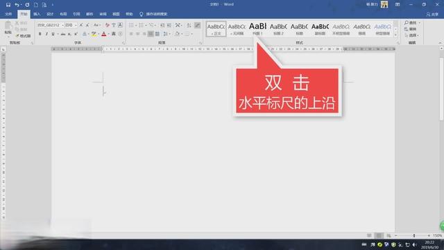The image size is (444, 250).
Task: Switch to the 插入 ribbon tab
Action: 37,14
